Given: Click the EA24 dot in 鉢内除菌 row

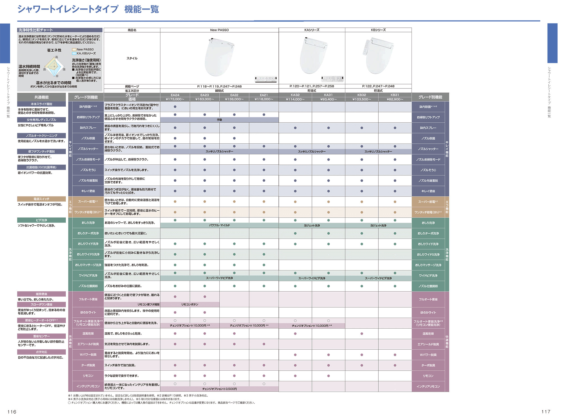Looking at the screenshot, I should (x=175, y=107).
